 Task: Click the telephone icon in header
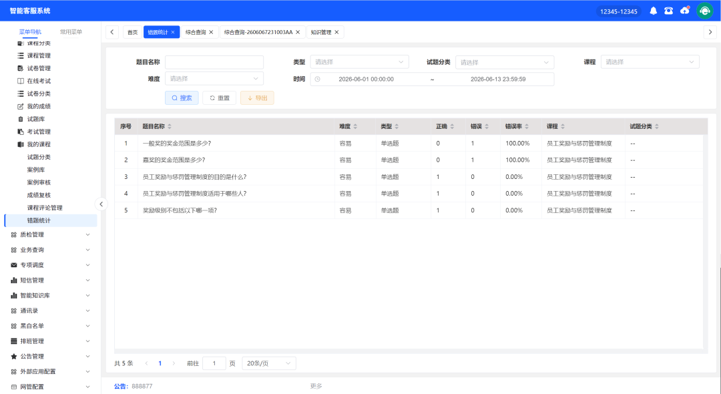(668, 11)
